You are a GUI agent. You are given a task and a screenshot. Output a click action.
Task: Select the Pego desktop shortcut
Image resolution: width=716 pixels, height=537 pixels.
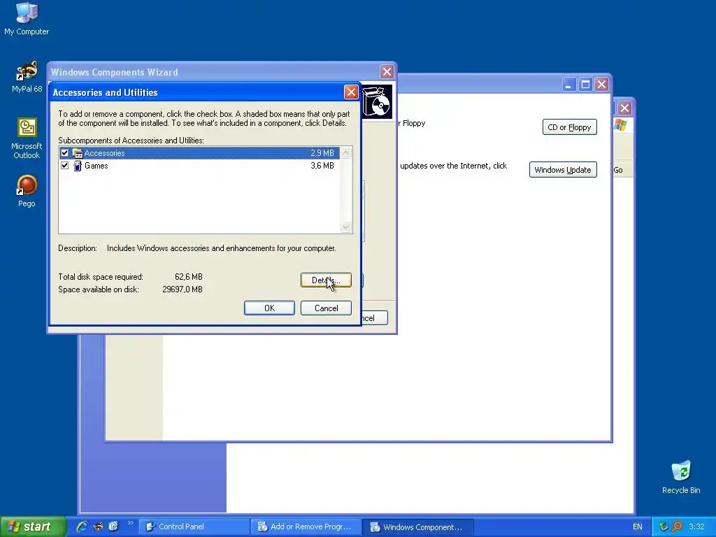point(27,191)
